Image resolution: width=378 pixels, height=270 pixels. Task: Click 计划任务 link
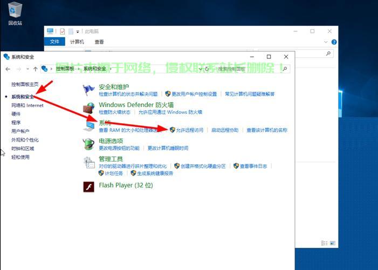coord(114,173)
